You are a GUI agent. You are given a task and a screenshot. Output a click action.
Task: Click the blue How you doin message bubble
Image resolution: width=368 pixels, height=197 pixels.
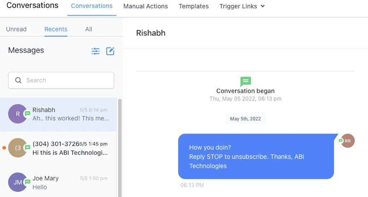(x=256, y=157)
